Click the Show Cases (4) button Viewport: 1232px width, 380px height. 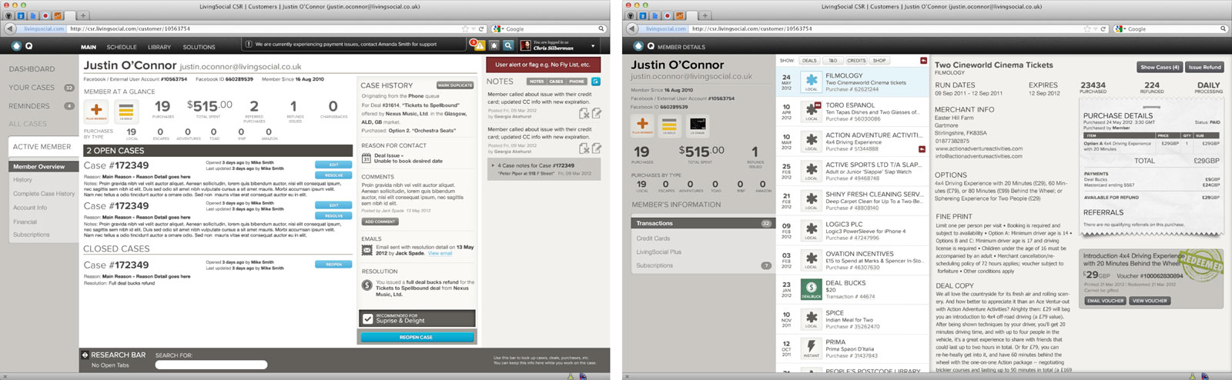click(1160, 67)
